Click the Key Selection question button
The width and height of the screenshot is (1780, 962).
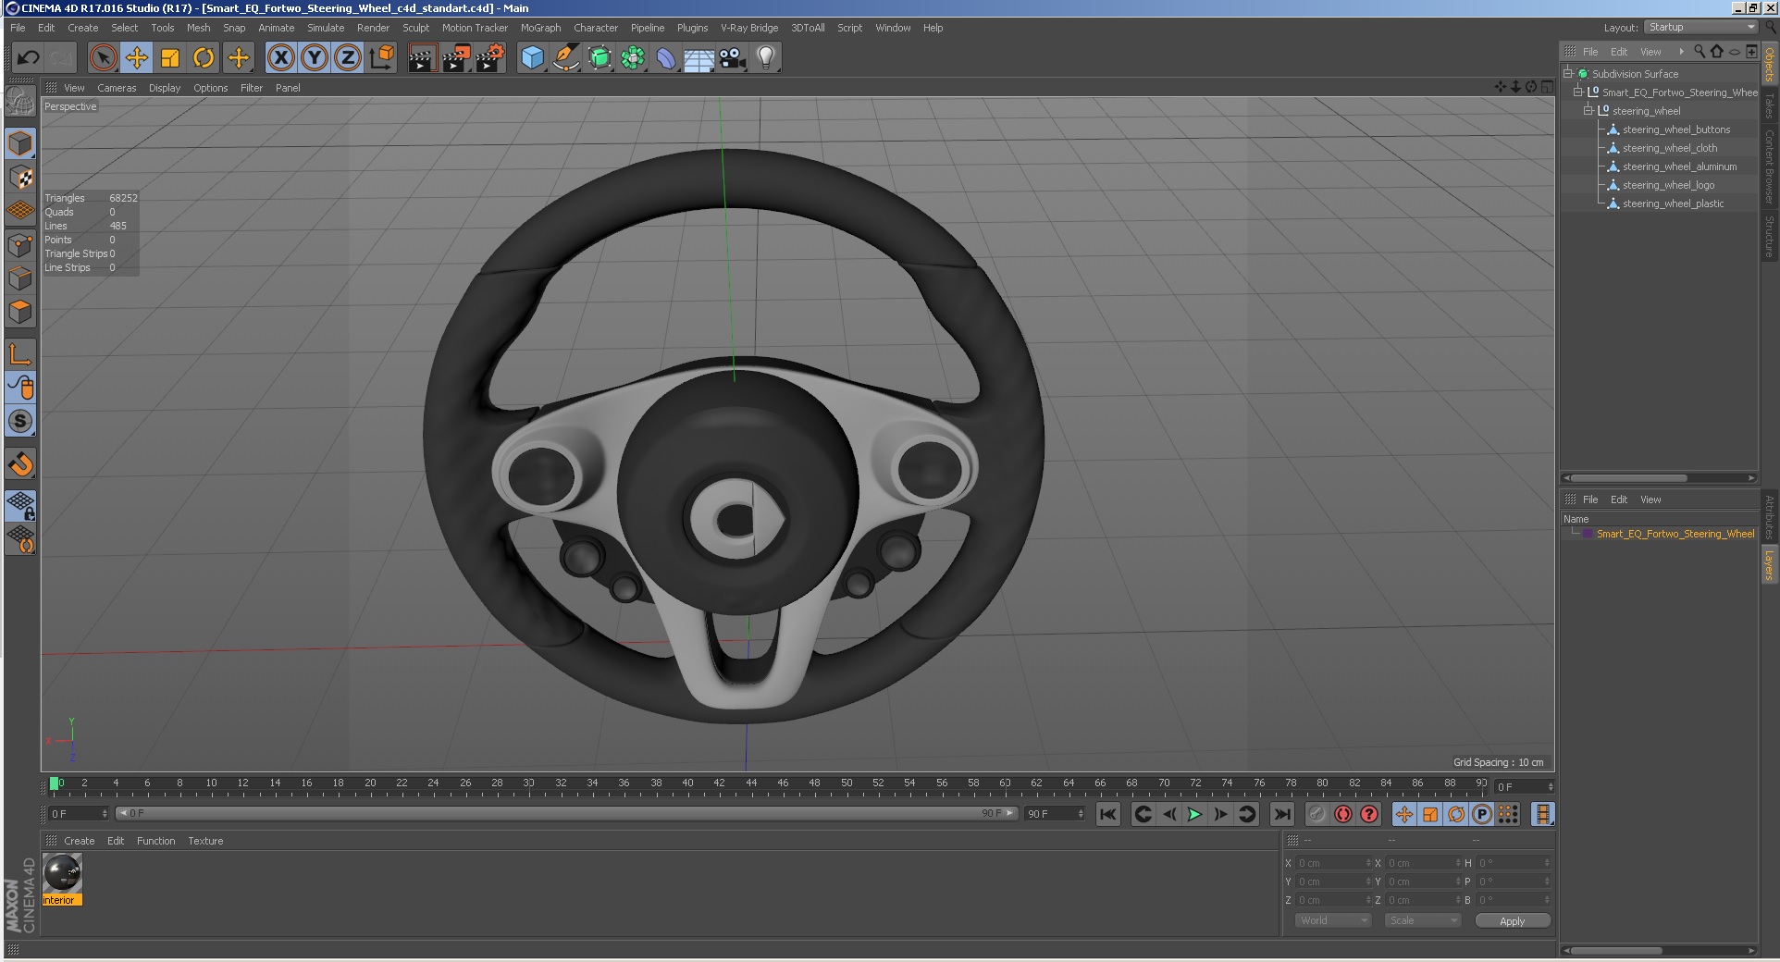(x=1369, y=814)
